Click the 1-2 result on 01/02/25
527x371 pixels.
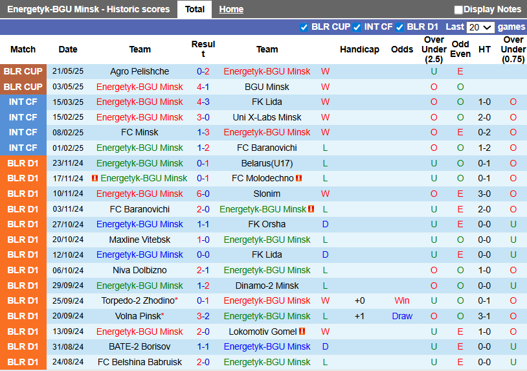pos(203,148)
